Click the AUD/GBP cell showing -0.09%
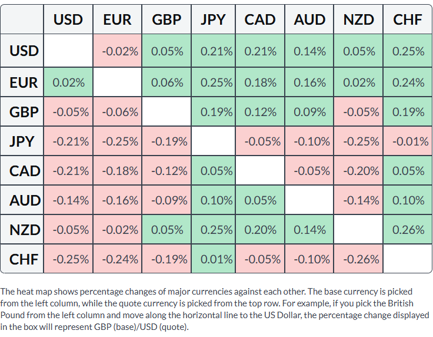The image size is (433, 337). click(166, 200)
